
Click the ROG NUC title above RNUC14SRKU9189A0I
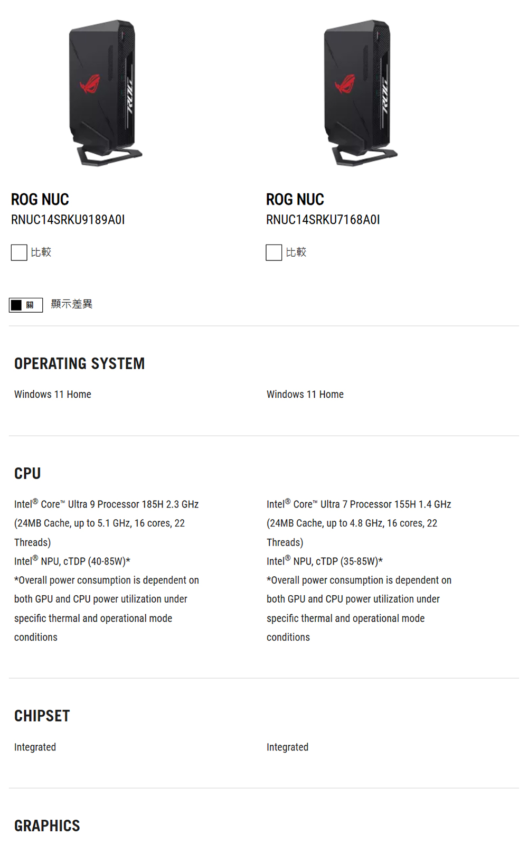[x=40, y=200]
